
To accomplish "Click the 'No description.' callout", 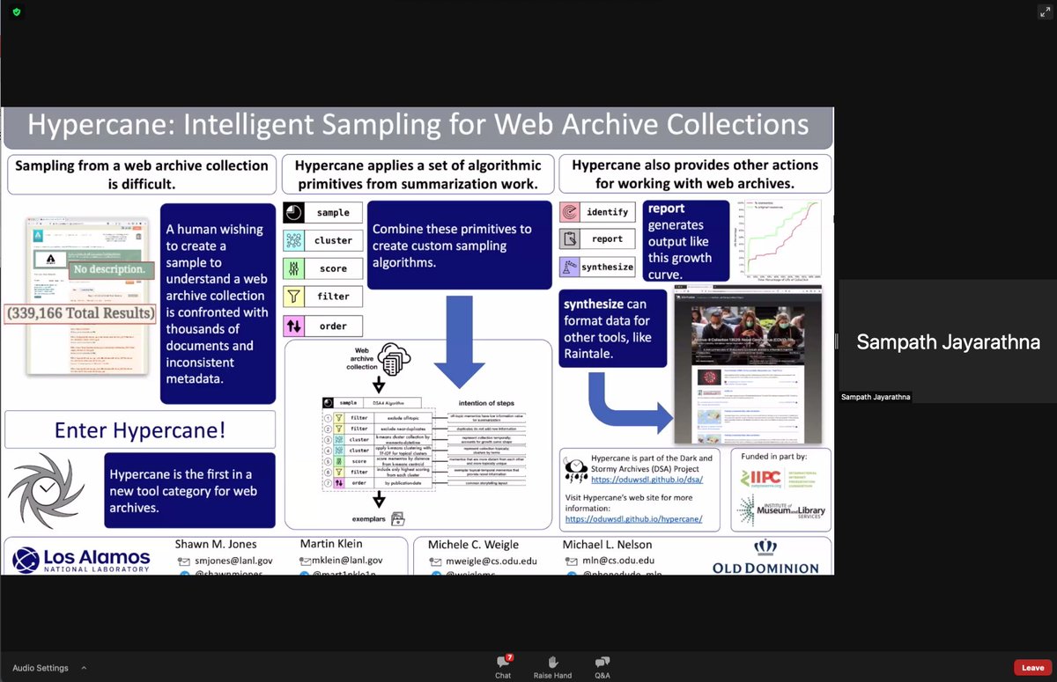I will (109, 269).
